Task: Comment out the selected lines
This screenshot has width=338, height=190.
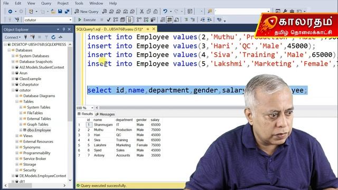Action: click(x=186, y=20)
